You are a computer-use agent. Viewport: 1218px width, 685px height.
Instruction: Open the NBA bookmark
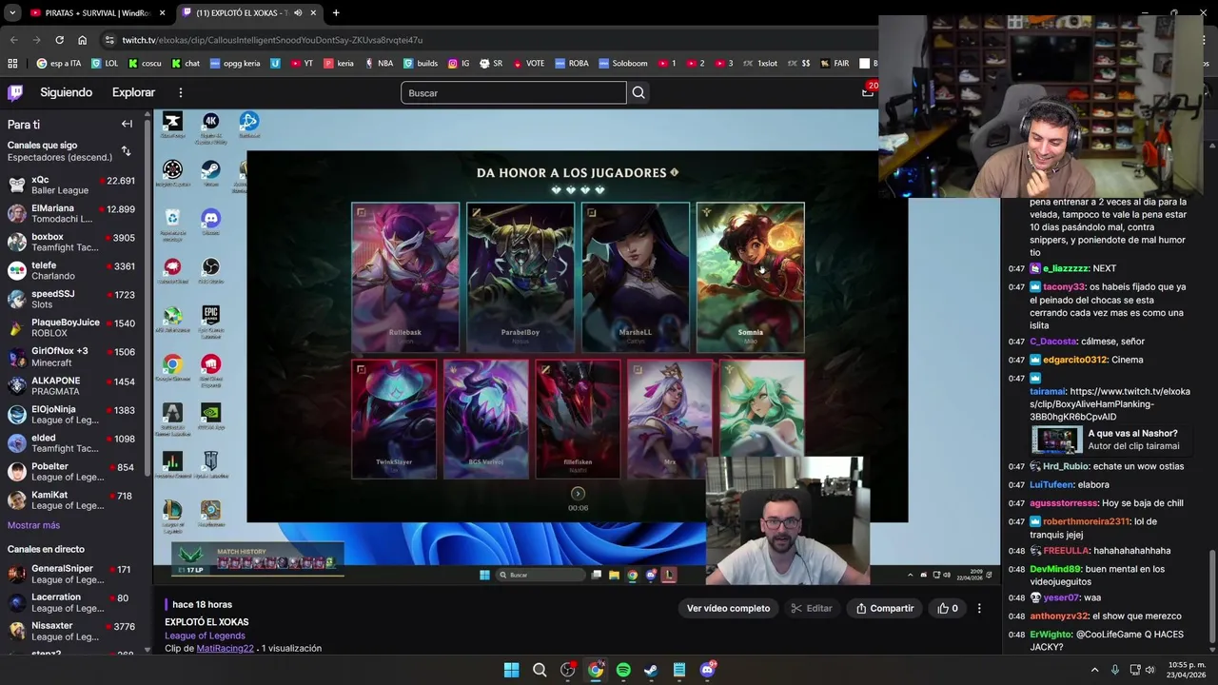[x=378, y=64]
